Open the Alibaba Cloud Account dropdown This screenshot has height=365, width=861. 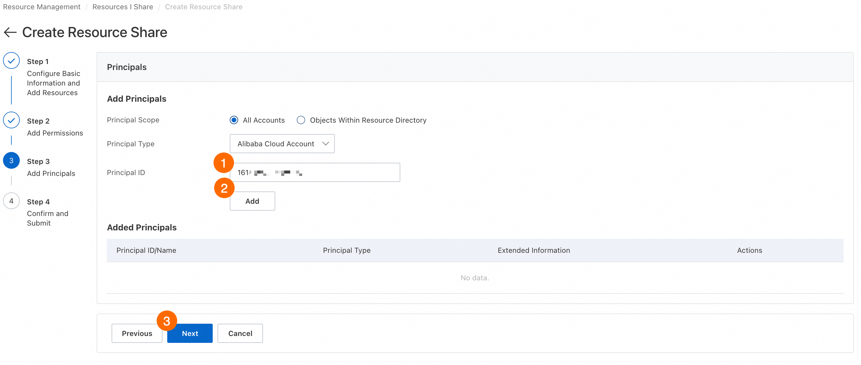pos(282,144)
